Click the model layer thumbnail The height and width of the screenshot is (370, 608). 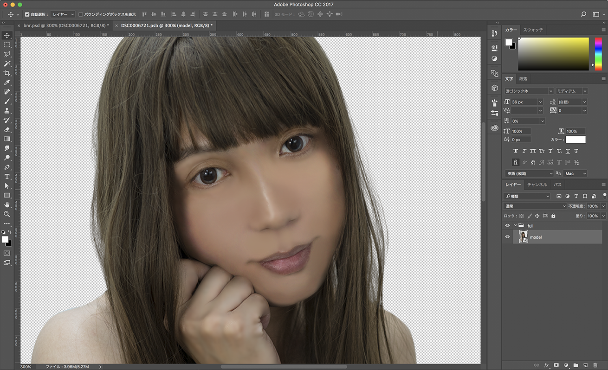tap(524, 237)
